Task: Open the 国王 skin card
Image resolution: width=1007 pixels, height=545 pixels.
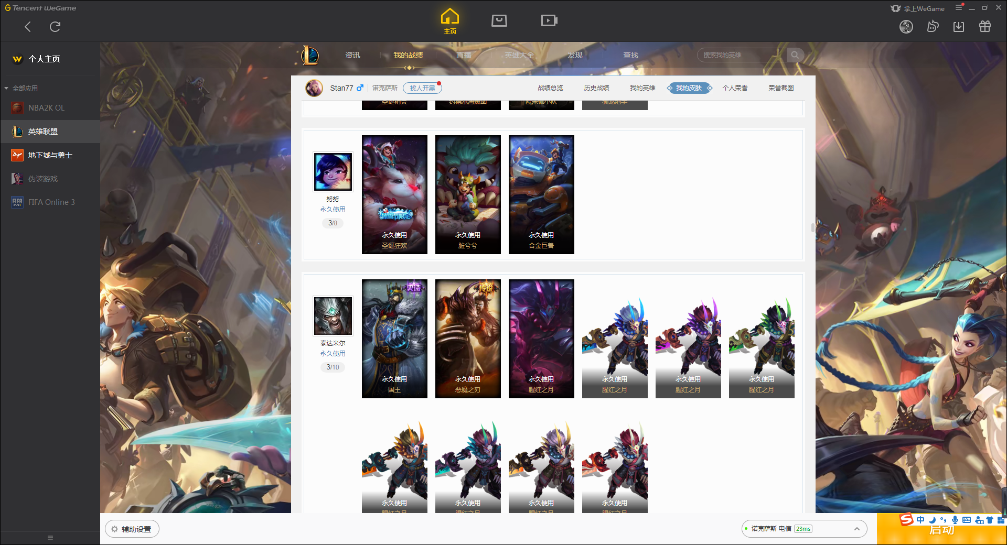Action: [394, 339]
